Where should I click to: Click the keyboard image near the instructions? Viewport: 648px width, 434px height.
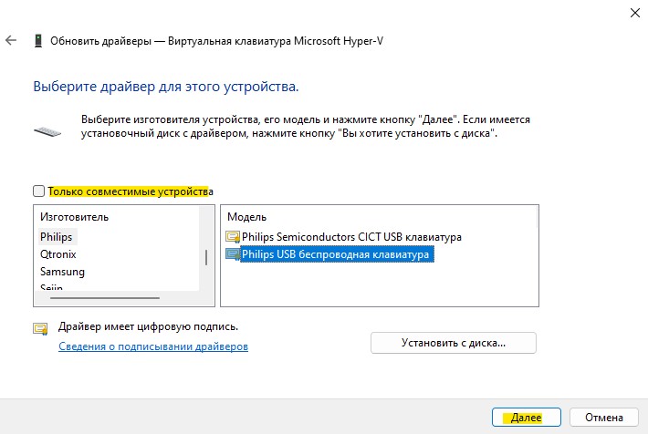tap(47, 131)
